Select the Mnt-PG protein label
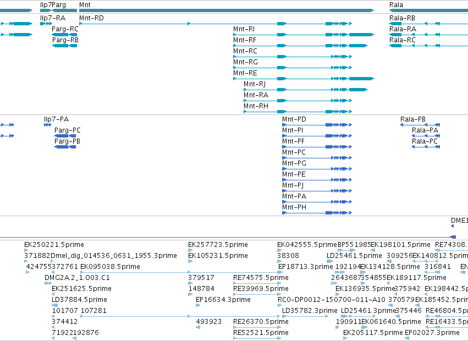The image size is (468, 341). point(294,163)
